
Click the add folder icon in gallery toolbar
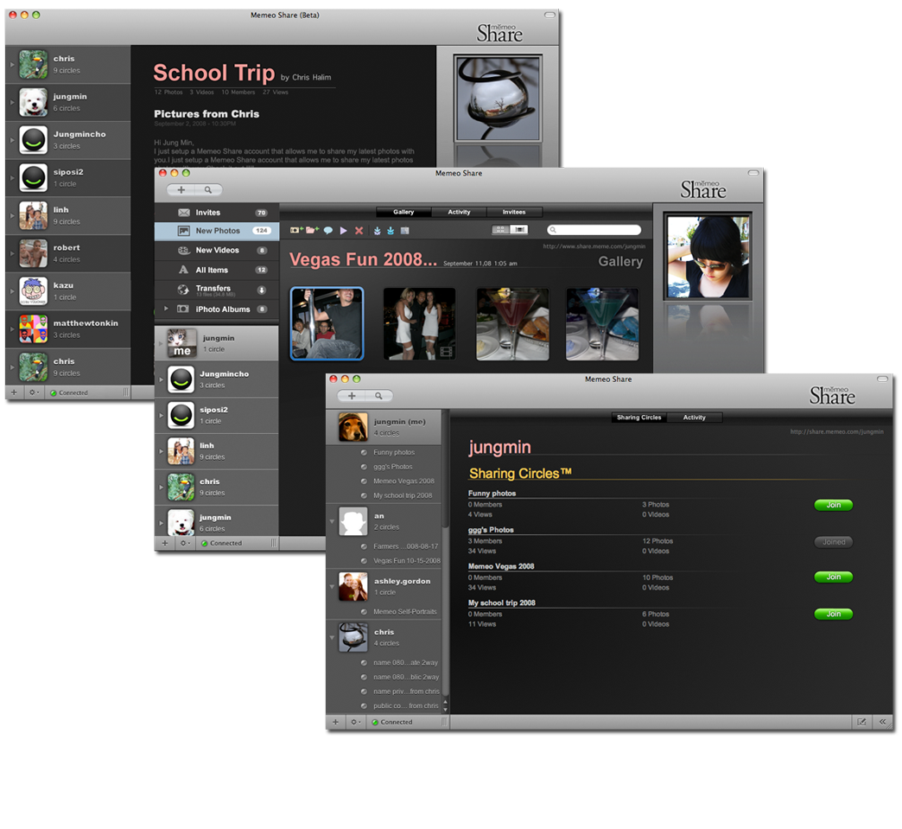pos(312,231)
